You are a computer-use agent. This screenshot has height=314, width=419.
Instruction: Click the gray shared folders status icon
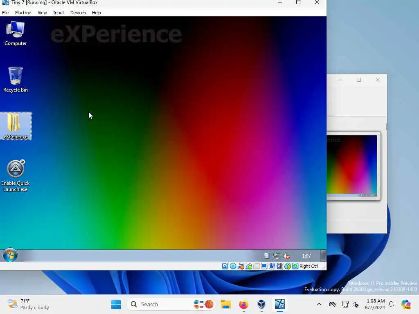tap(257, 266)
